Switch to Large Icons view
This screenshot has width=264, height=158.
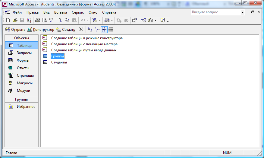click(x=90, y=30)
